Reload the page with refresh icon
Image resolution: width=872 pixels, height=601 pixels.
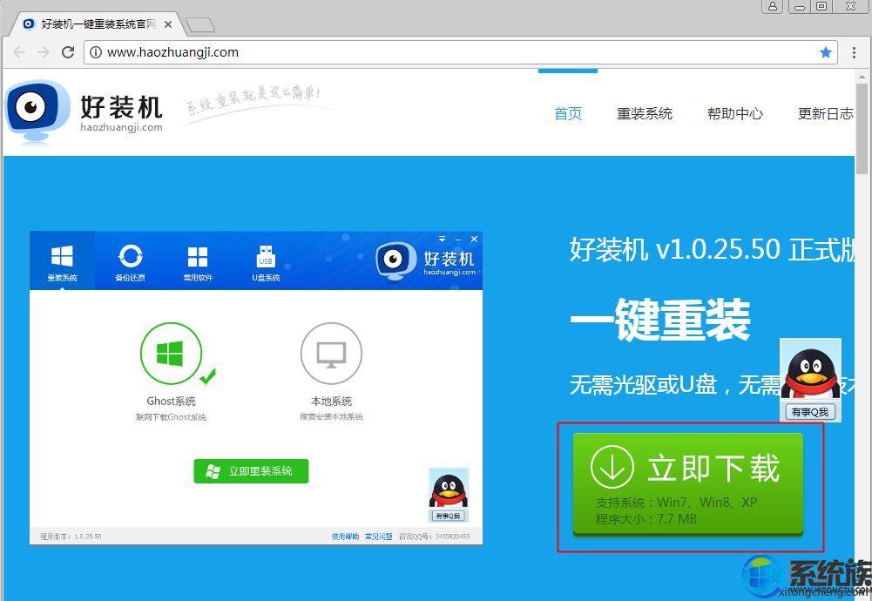[x=68, y=52]
